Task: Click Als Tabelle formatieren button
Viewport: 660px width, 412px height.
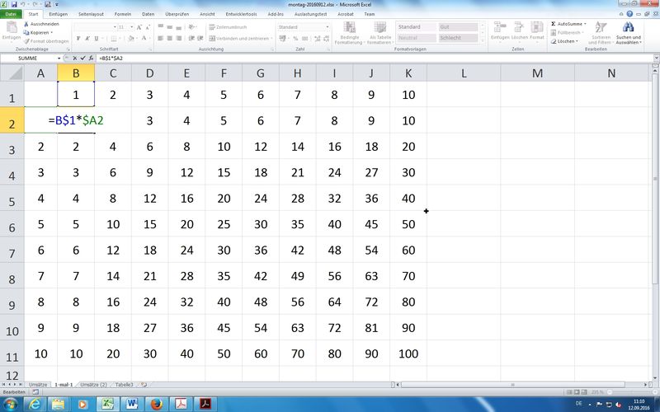Action: tap(380, 33)
